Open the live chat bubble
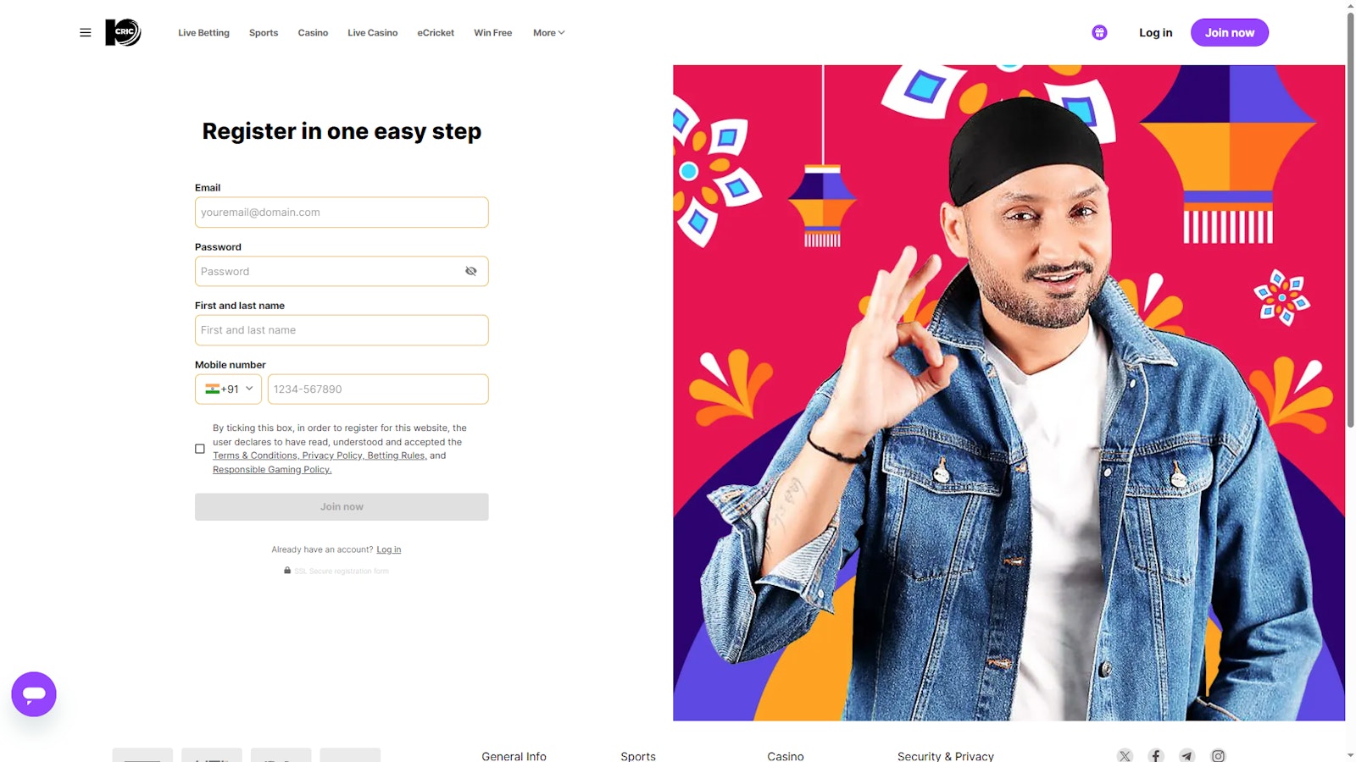Image resolution: width=1356 pixels, height=762 pixels. [x=34, y=694]
